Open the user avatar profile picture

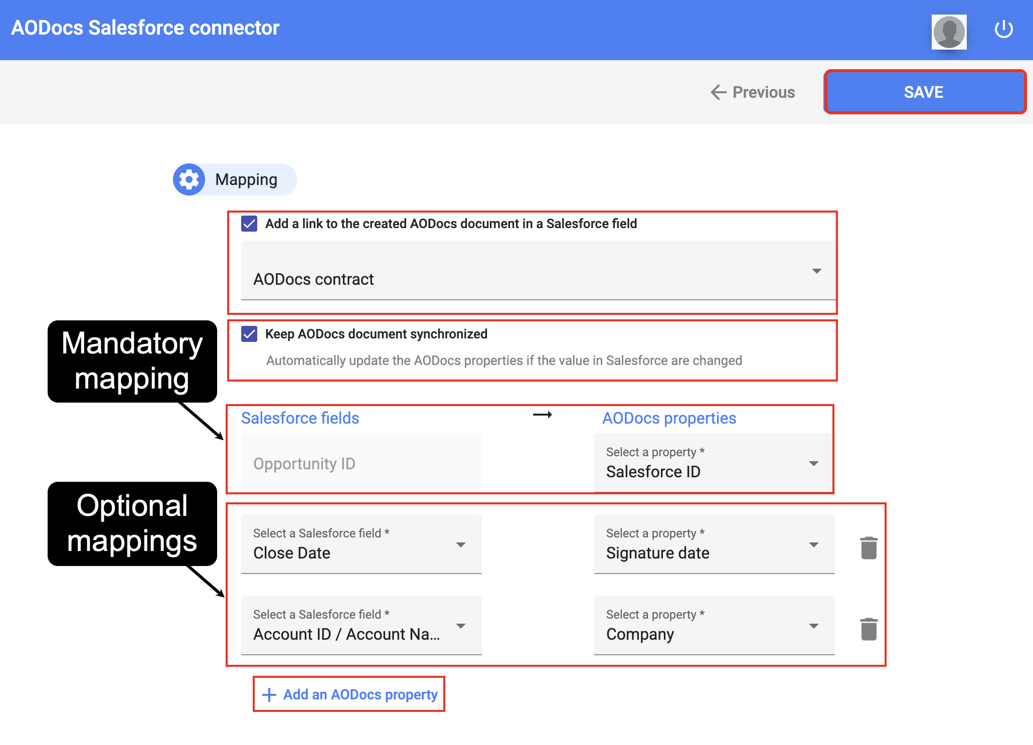click(949, 32)
